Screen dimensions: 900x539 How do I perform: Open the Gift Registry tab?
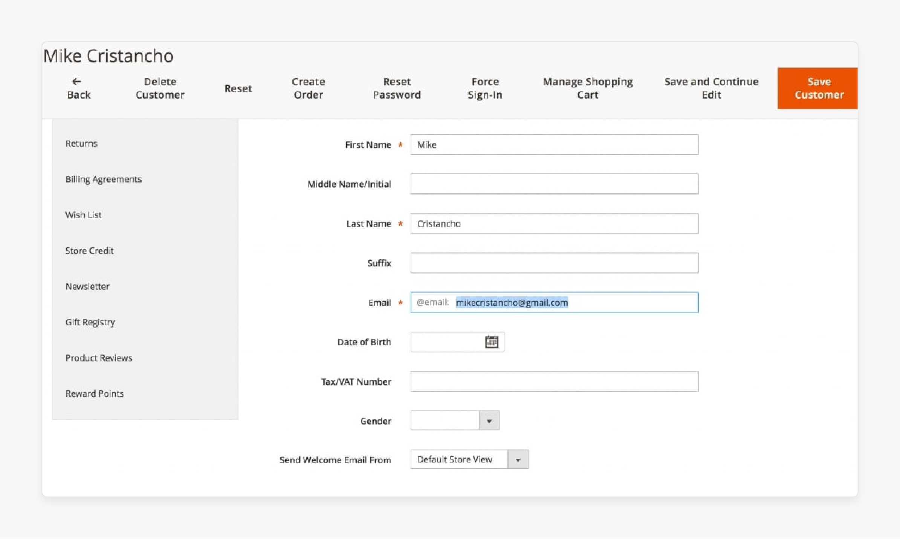coord(90,322)
